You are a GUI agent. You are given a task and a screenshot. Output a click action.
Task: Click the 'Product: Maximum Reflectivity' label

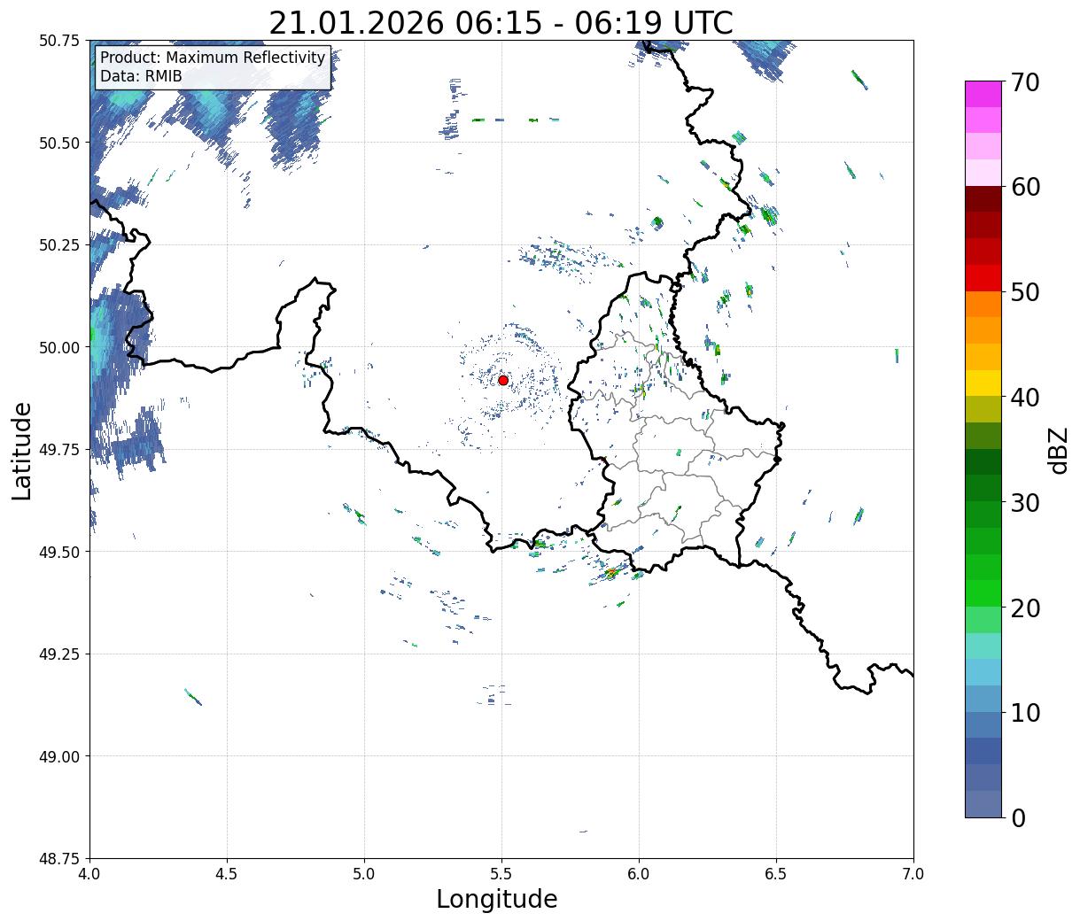(x=213, y=58)
